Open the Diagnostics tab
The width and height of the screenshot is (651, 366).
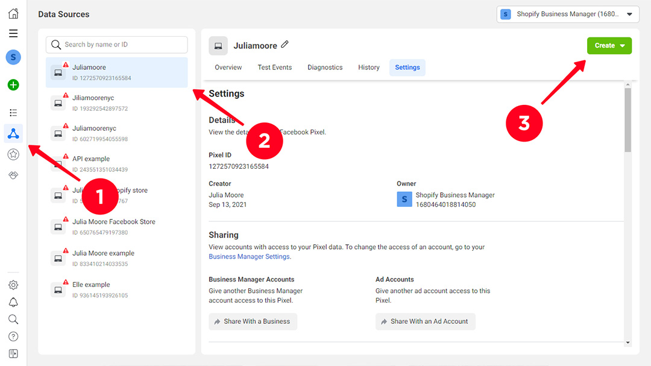(x=325, y=68)
